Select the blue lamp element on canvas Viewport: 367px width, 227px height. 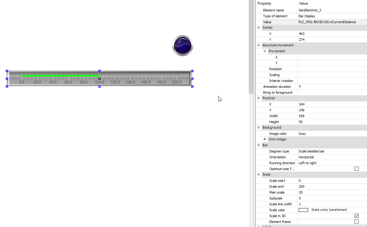tap(183, 46)
